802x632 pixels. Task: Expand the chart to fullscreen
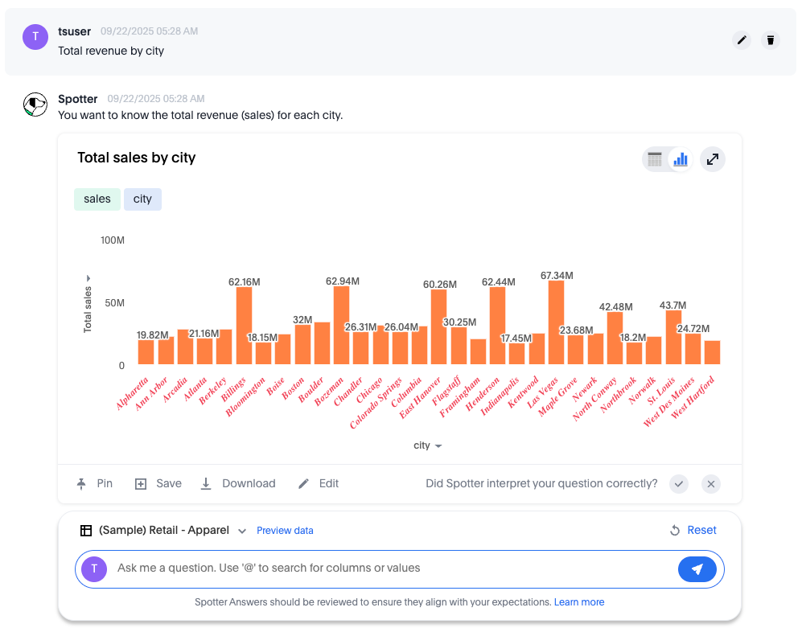click(712, 159)
